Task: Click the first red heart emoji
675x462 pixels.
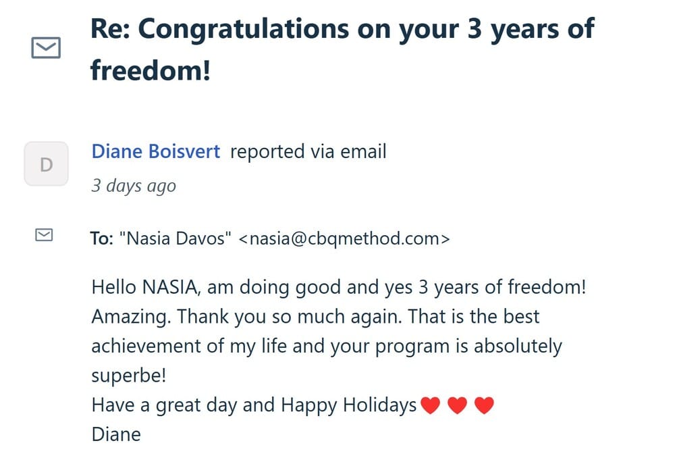Action: 430,406
